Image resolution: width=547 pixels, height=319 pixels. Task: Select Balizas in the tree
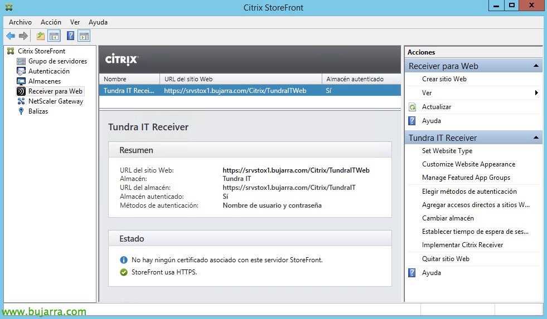pos(38,111)
